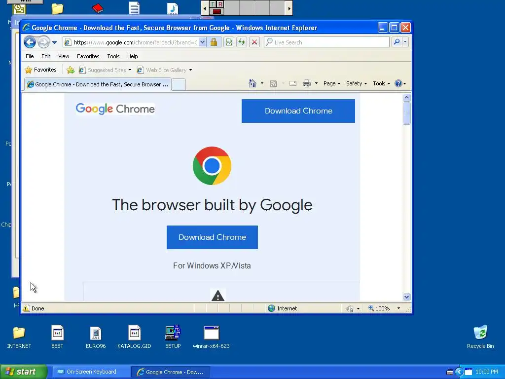
Task: Open a new blank tab
Action: click(x=178, y=85)
